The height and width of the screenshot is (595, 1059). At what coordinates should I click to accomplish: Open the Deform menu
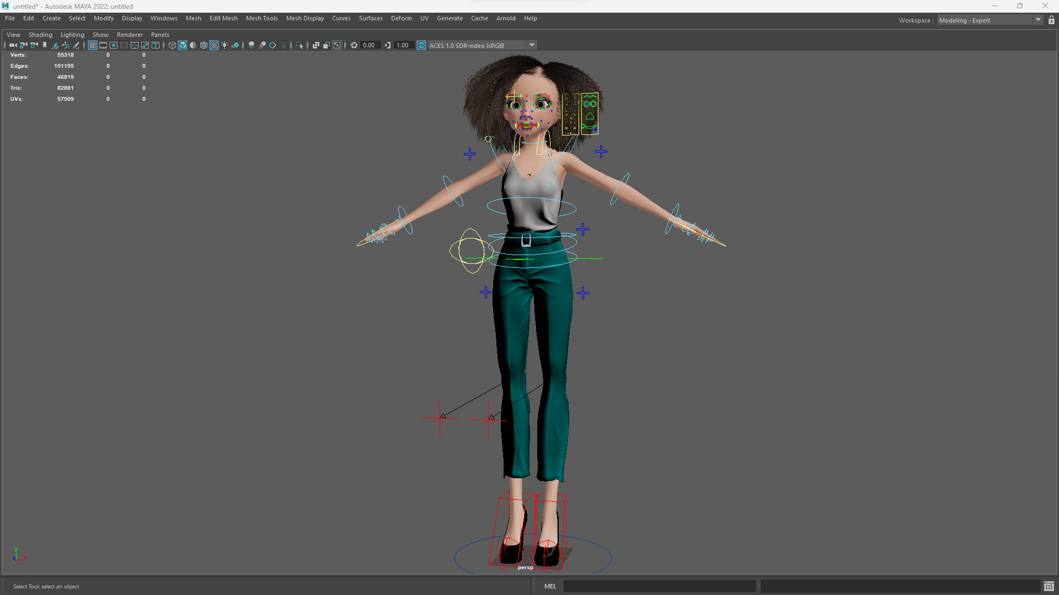pos(401,18)
